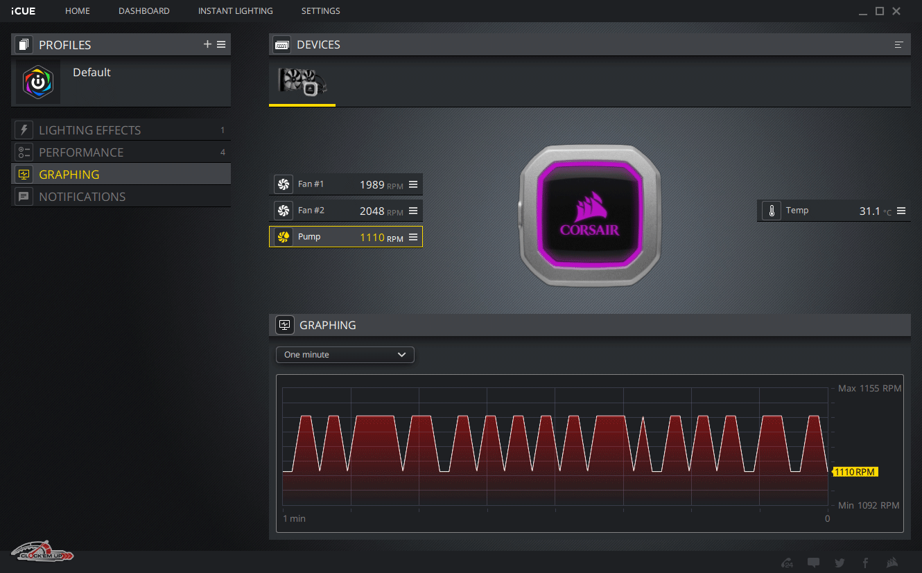The image size is (922, 573).
Task: Click the Default profile name
Action: tap(92, 72)
